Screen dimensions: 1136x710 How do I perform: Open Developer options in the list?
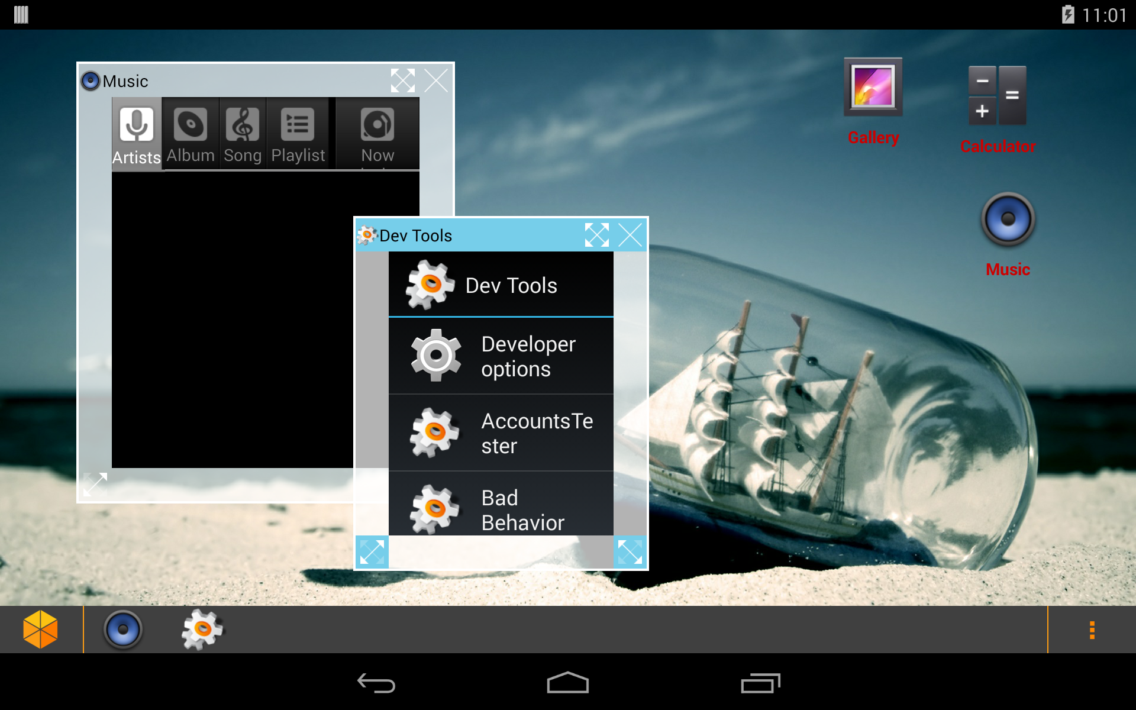501,356
